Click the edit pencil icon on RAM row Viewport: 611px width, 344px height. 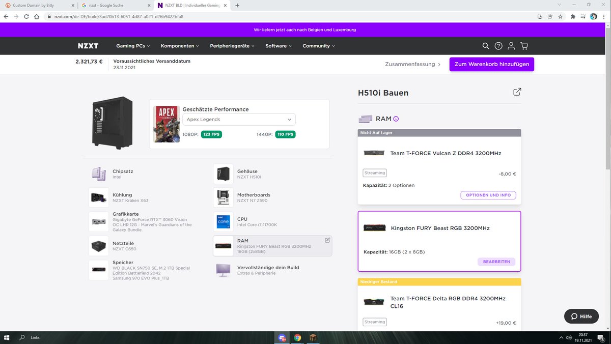click(x=327, y=240)
